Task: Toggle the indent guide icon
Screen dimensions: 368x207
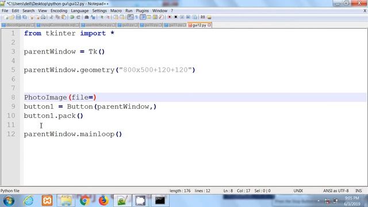Action: (143, 17)
